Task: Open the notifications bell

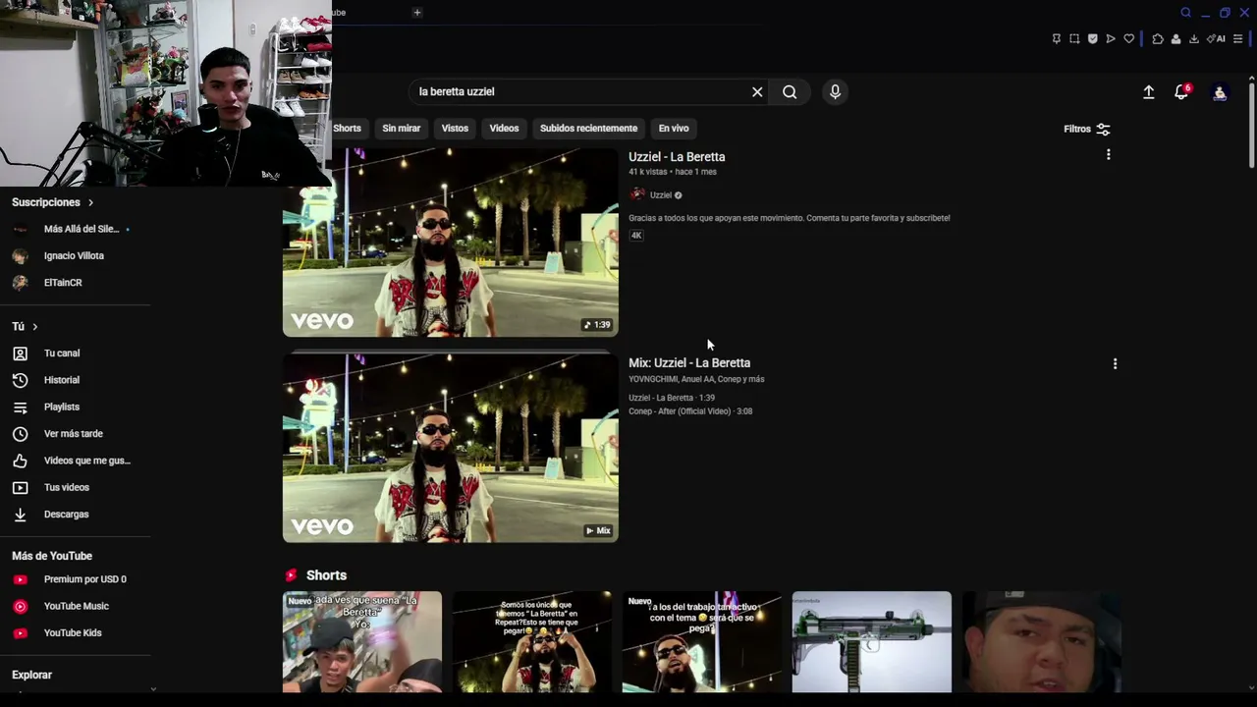Action: [1181, 91]
